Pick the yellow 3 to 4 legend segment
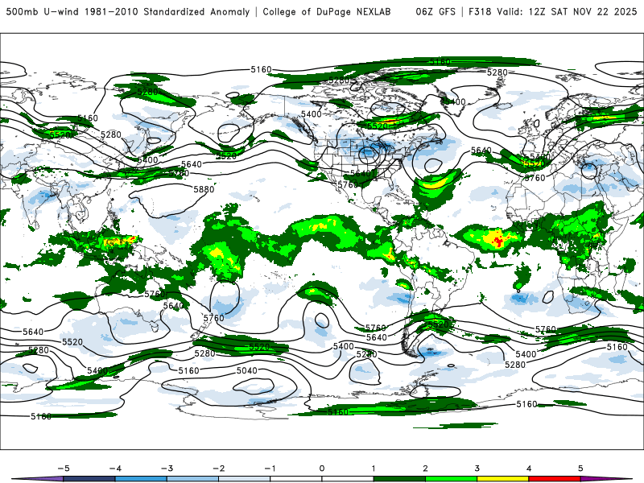 tap(503, 479)
